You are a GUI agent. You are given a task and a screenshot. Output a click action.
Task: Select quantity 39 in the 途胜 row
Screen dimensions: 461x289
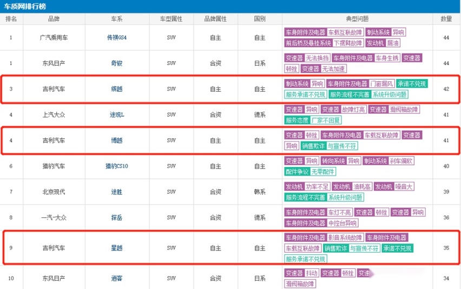pos(446,192)
